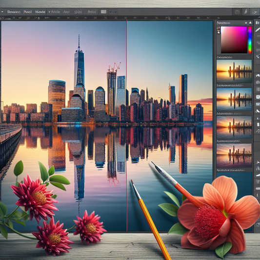Click the parenthesized value in options bar
Image resolution: width=260 pixels, height=260 pixels.
coord(78,12)
